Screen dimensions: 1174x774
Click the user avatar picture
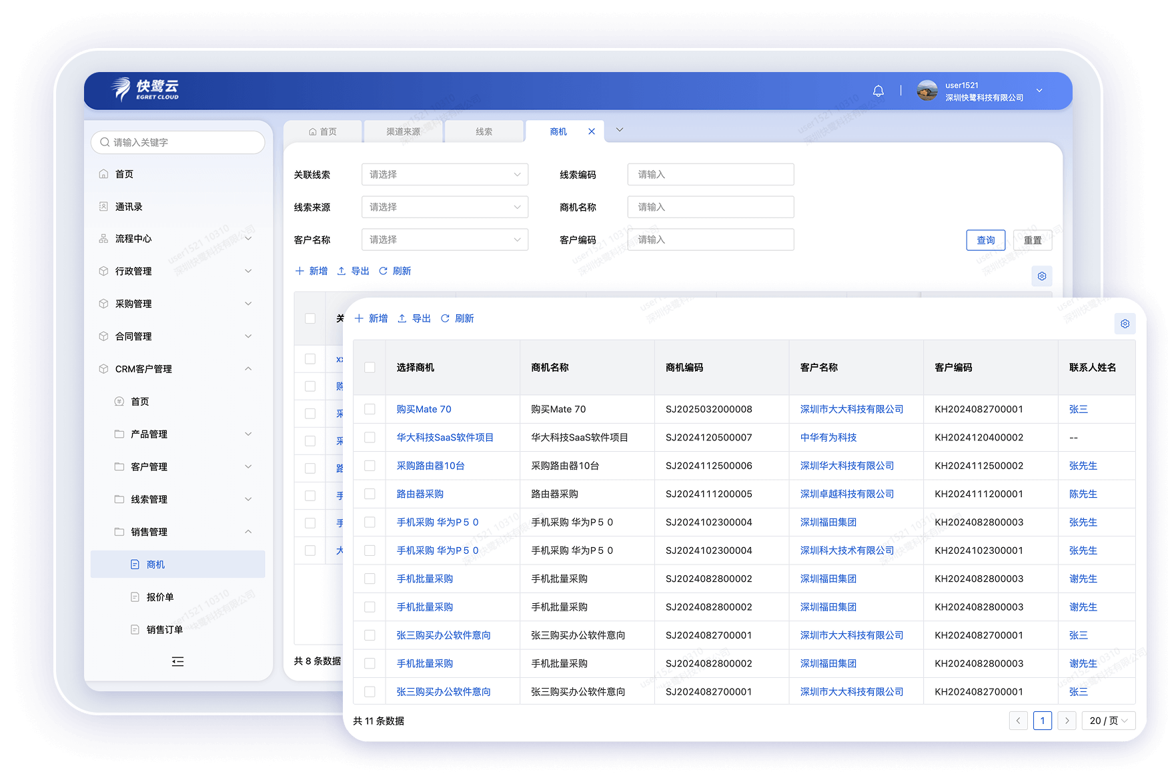click(927, 91)
